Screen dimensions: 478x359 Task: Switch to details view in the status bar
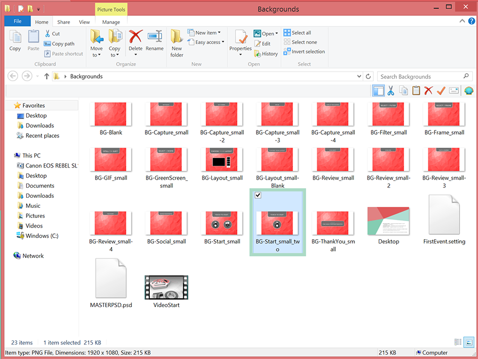point(457,343)
